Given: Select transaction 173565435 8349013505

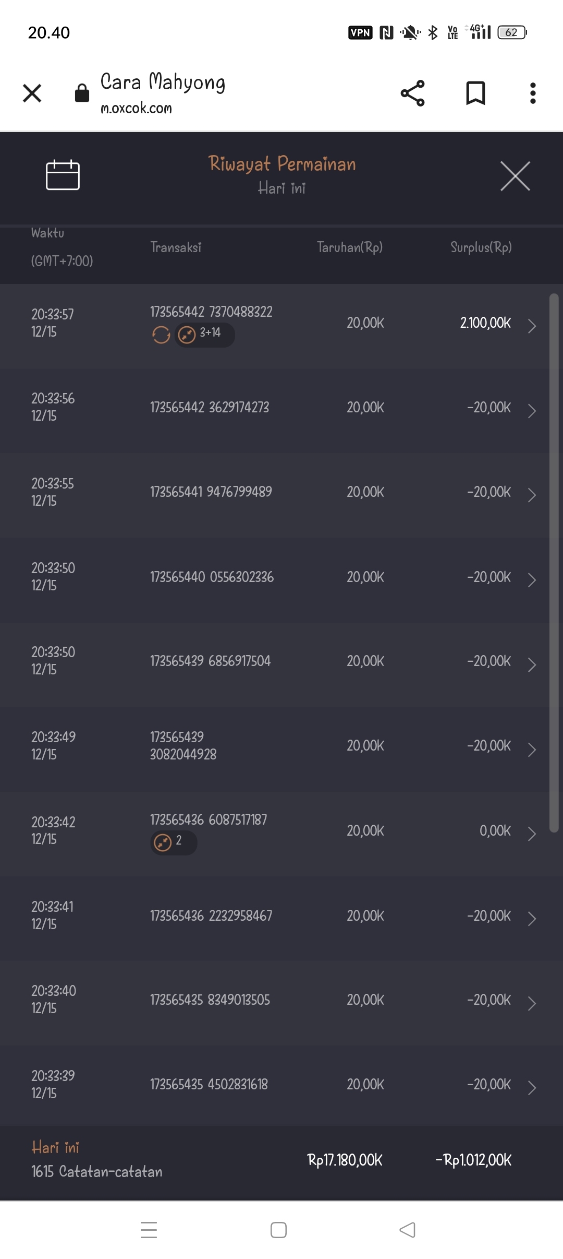Looking at the screenshot, I should 210,1000.
